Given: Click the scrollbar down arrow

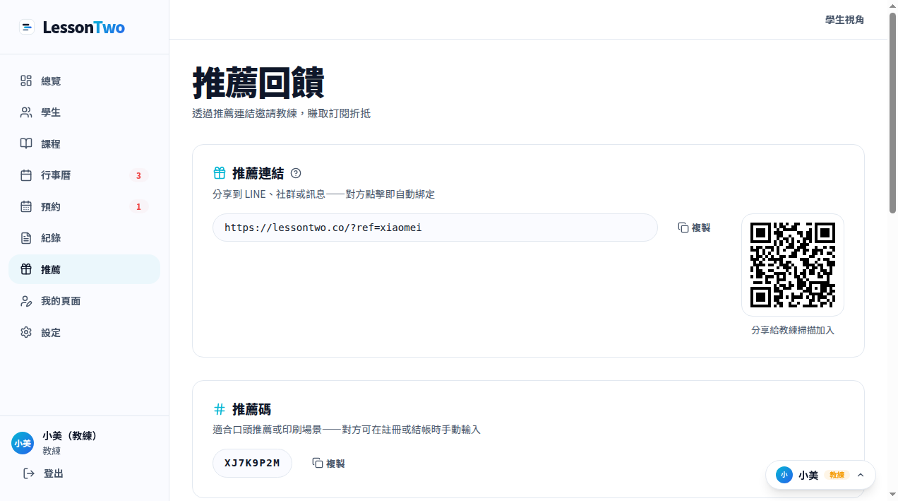Looking at the screenshot, I should 893,495.
